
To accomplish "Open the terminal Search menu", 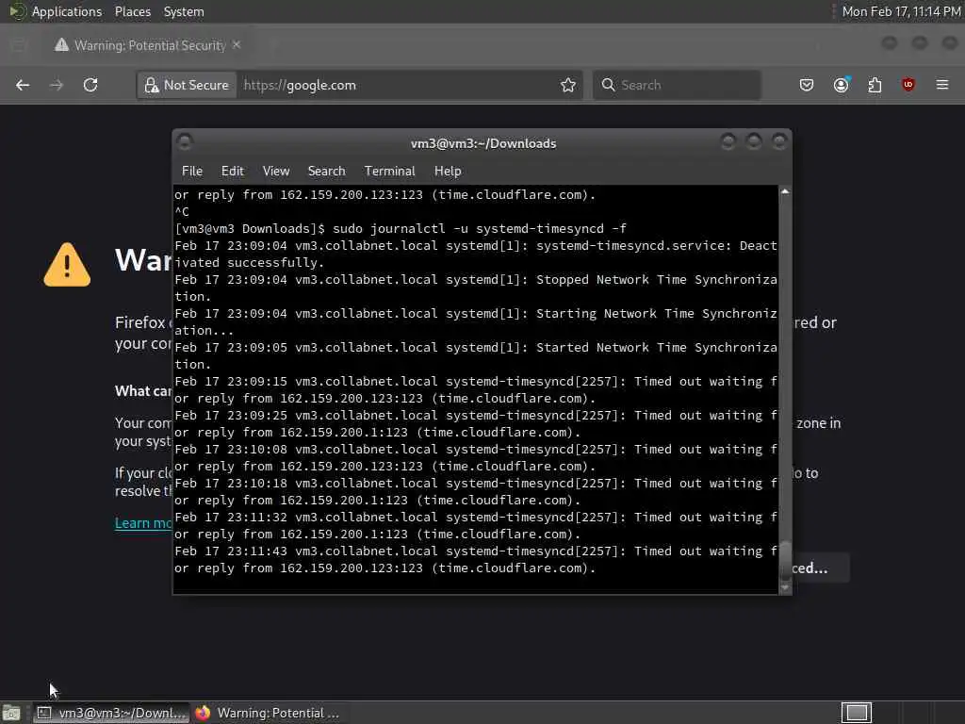I will coord(326,172).
